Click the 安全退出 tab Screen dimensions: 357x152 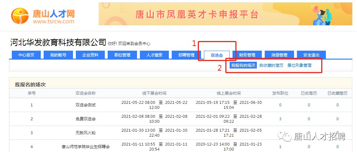(x=311, y=55)
